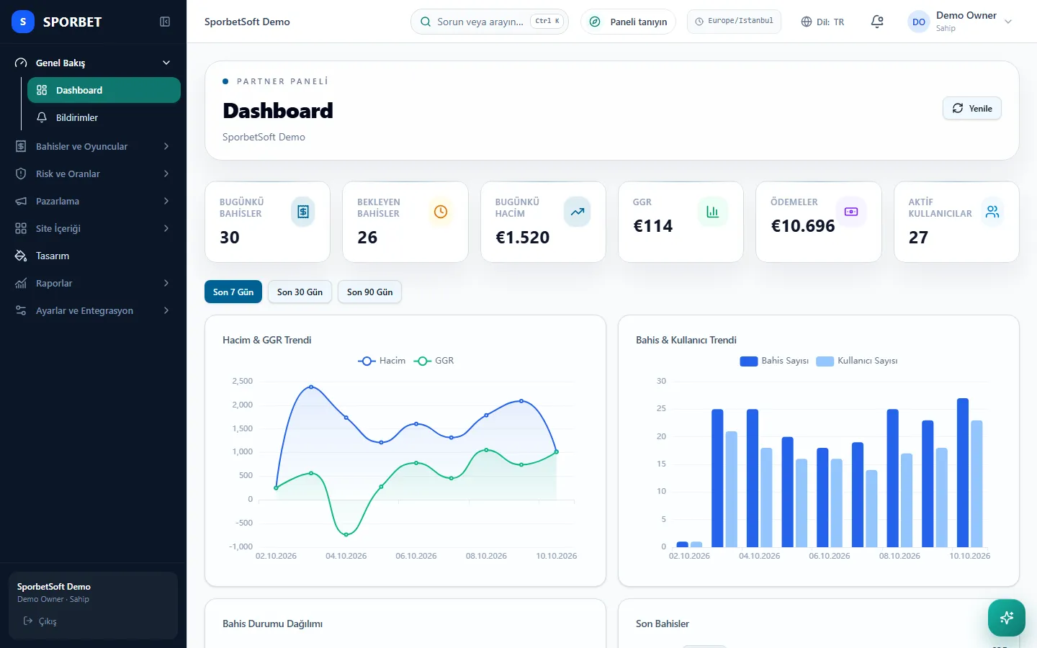
Task: Expand the Pazarlama menu
Action: (x=93, y=201)
